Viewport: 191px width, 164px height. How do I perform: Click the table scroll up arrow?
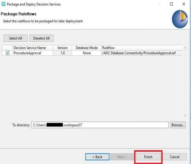[x=185, y=48]
